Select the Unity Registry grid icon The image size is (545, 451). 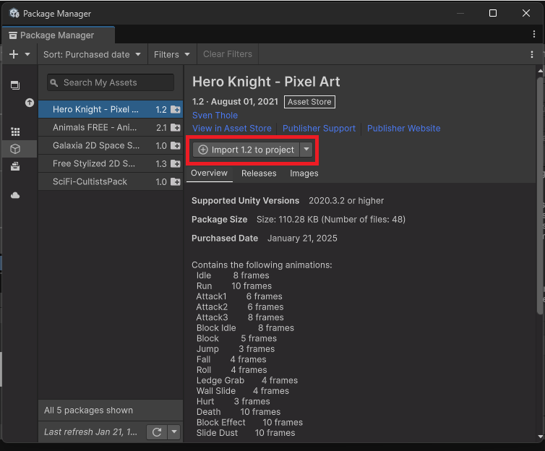click(15, 132)
